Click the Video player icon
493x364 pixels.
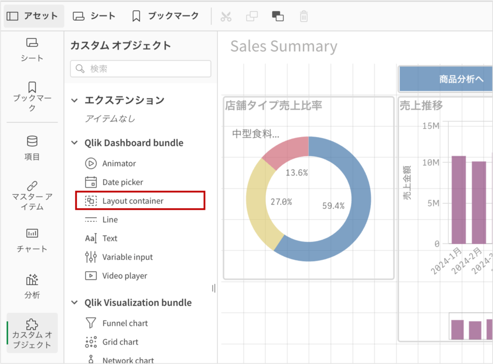pos(91,276)
